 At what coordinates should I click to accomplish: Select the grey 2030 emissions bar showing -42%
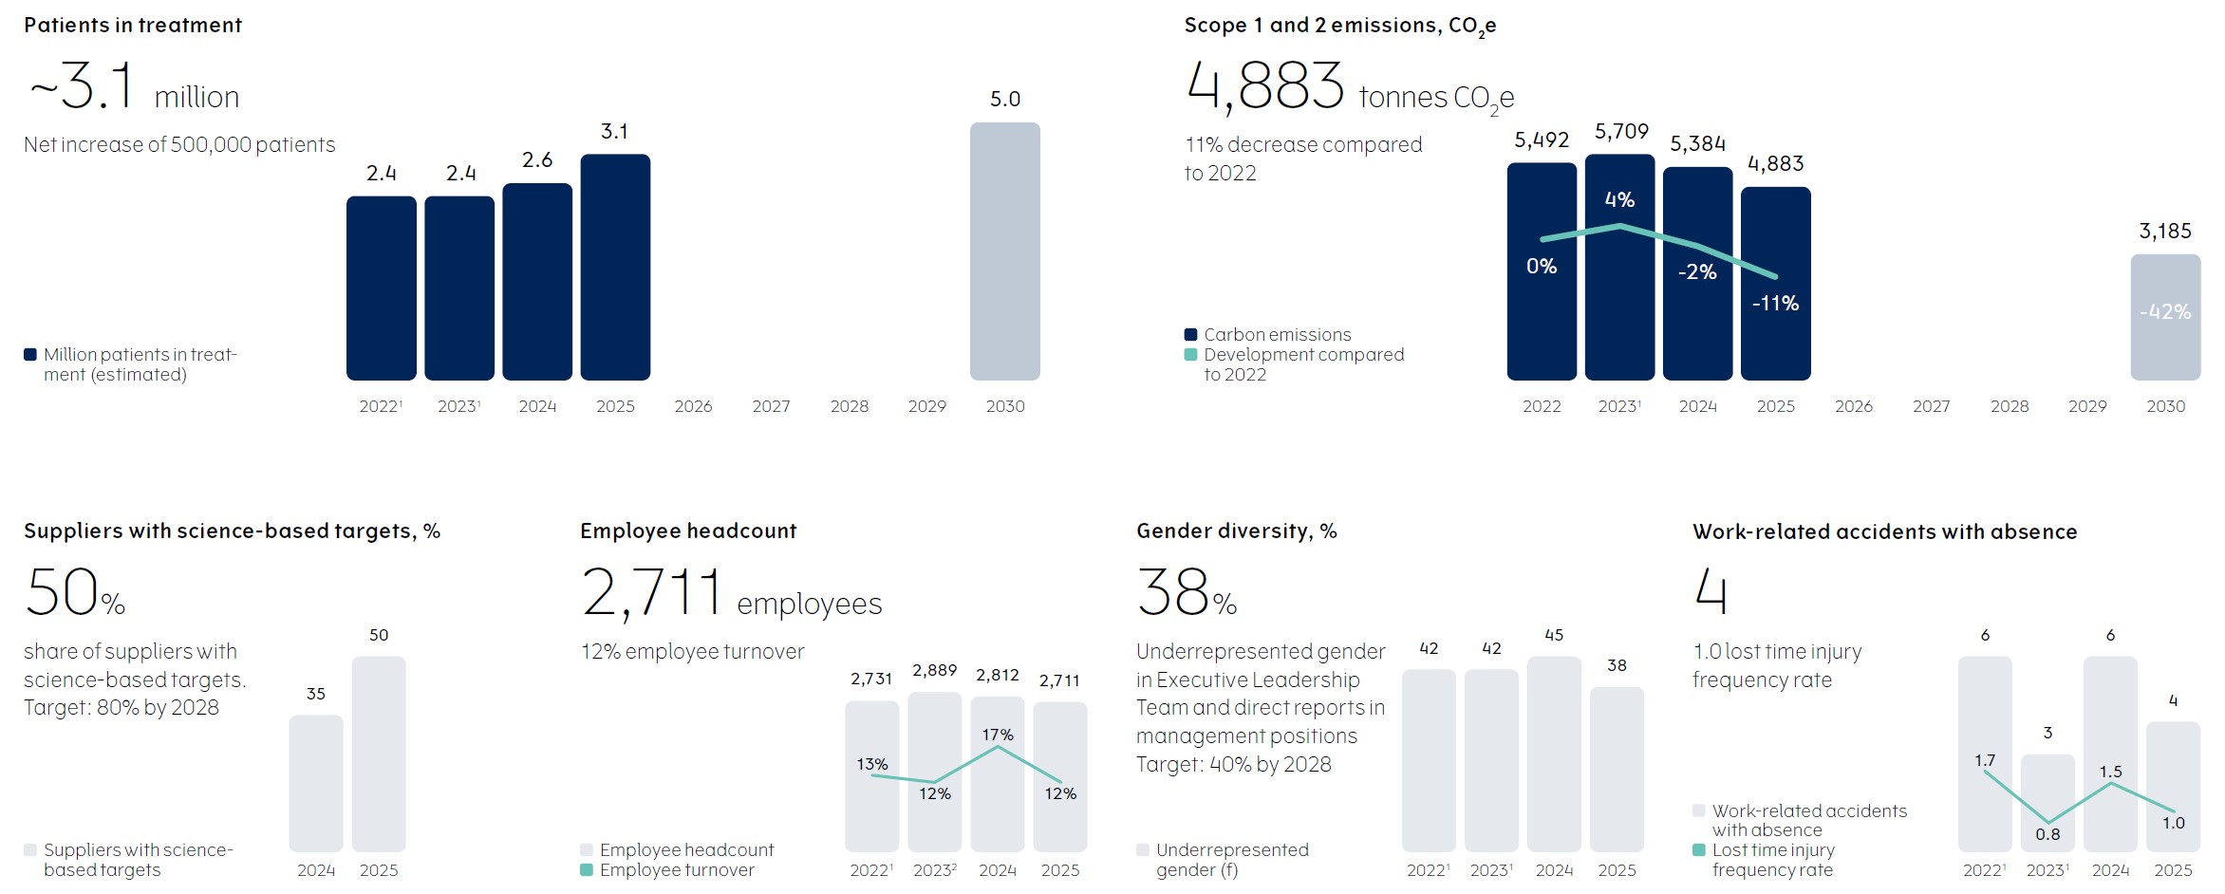coord(2165,317)
